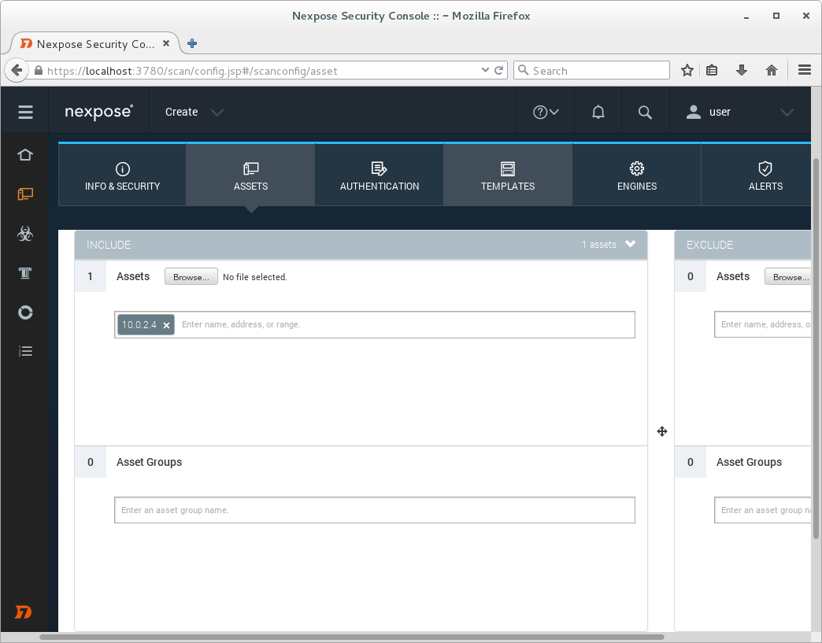
Task: Open Vulnerabilities via the sidebar biohazard icon
Action: (x=25, y=233)
